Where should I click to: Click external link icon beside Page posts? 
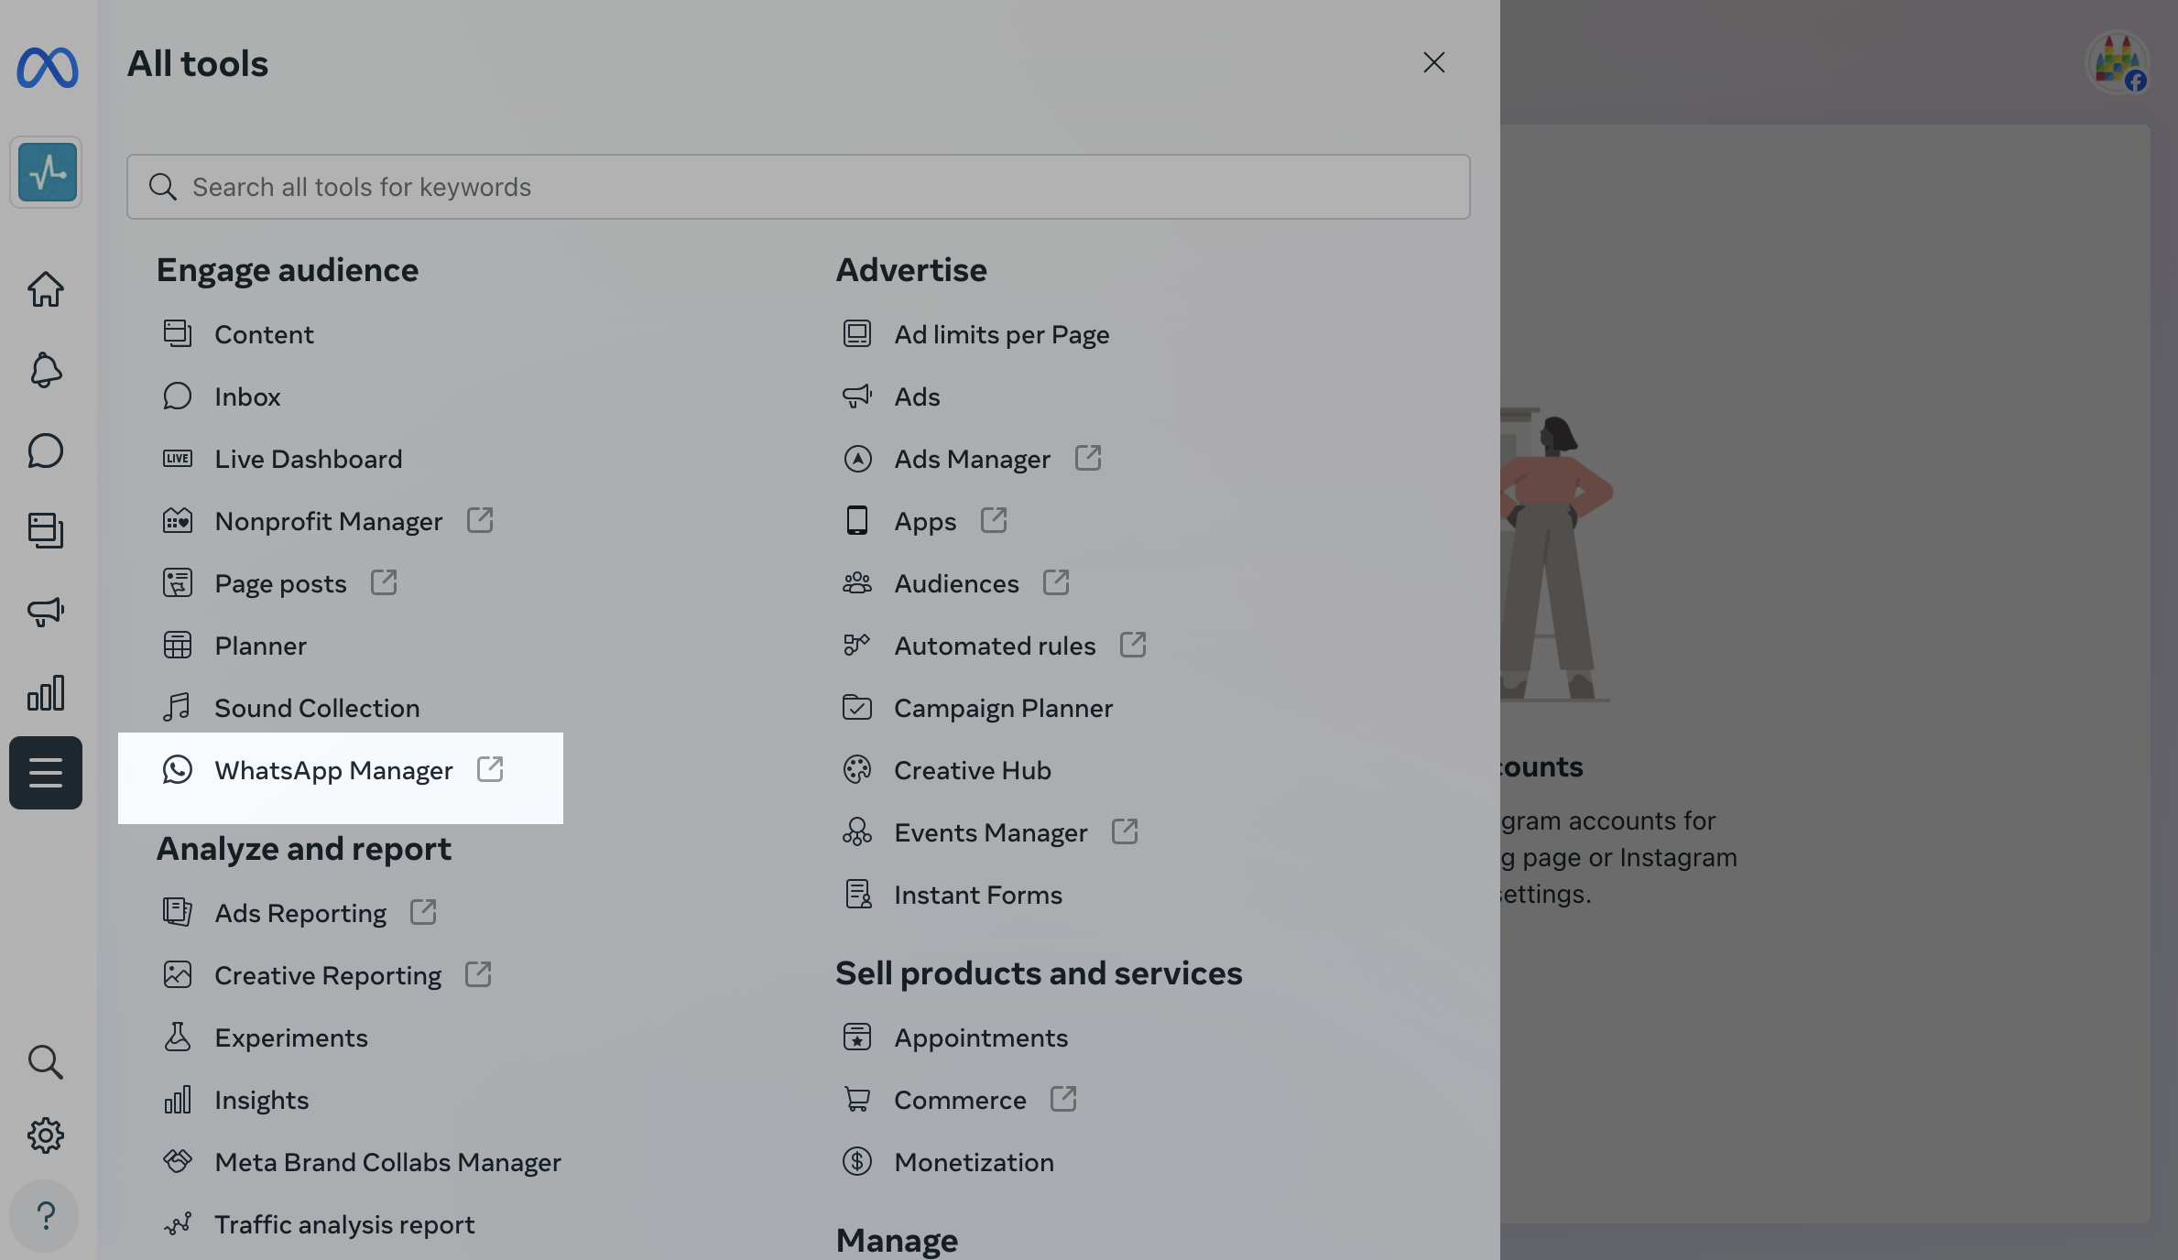tap(384, 582)
